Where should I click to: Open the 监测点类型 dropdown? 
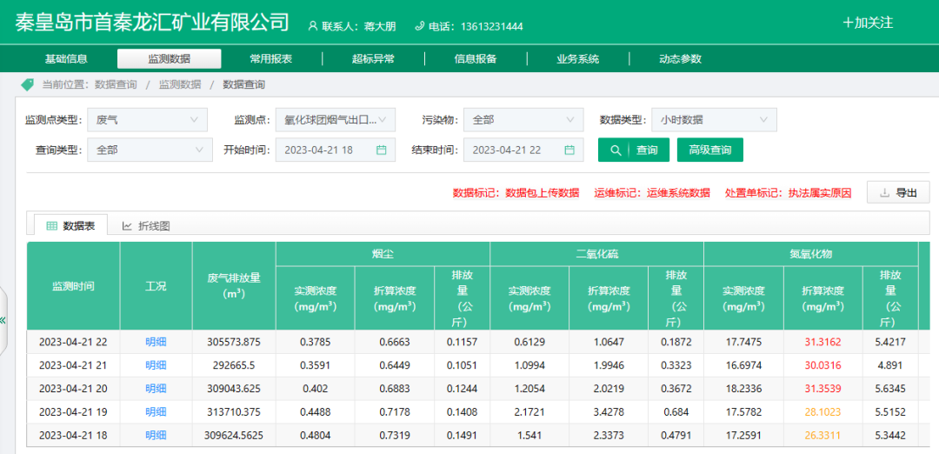point(146,120)
